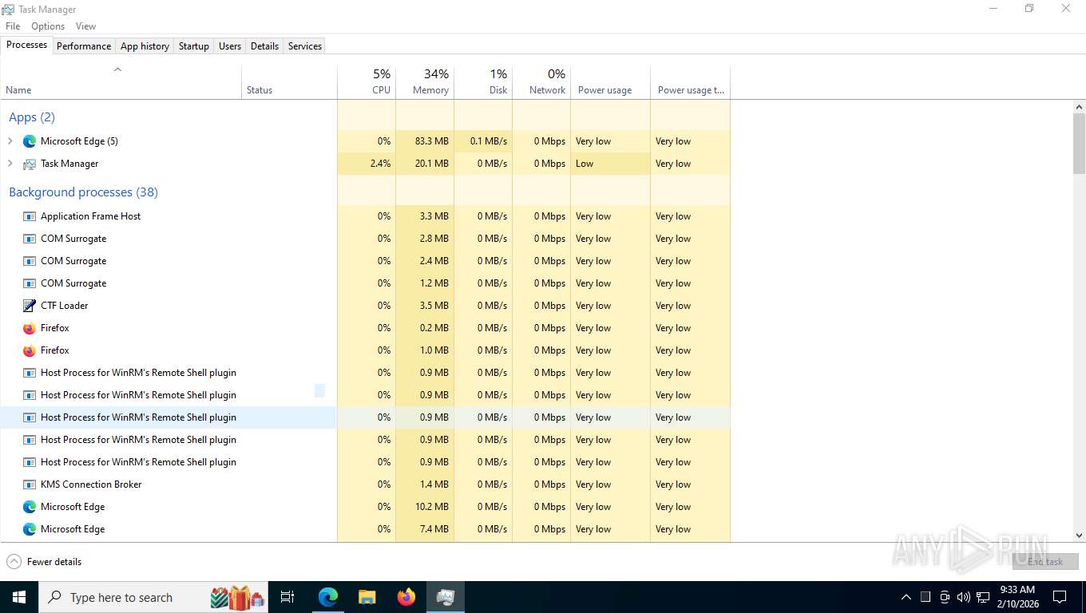Screen dimensions: 1086x613
Task: Open Task View from the taskbar
Action: [287, 597]
